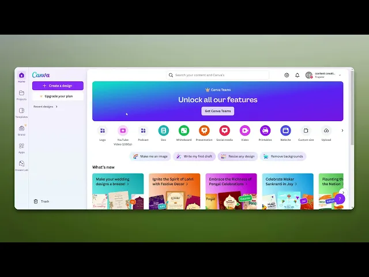Click the "Unlock all our features" headline

pos(218,100)
